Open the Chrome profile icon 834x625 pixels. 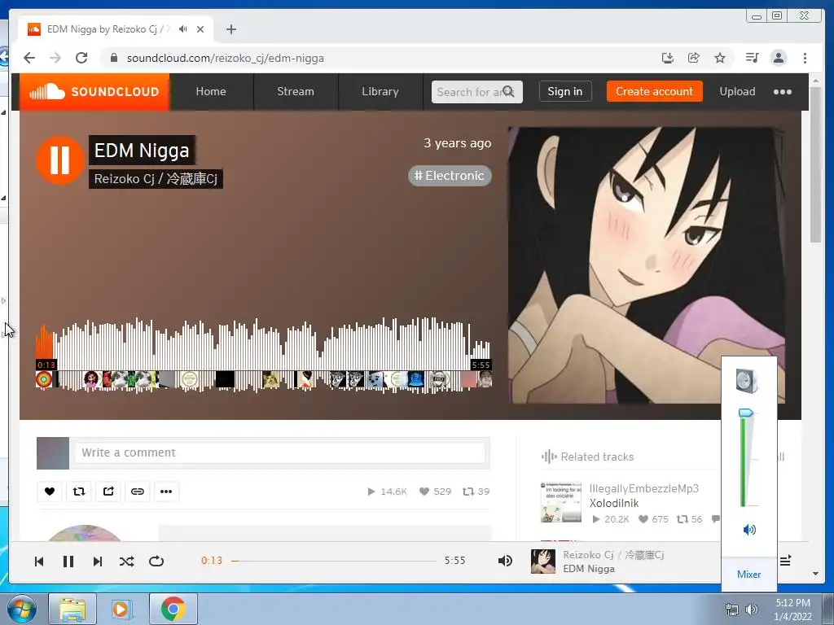coord(779,58)
